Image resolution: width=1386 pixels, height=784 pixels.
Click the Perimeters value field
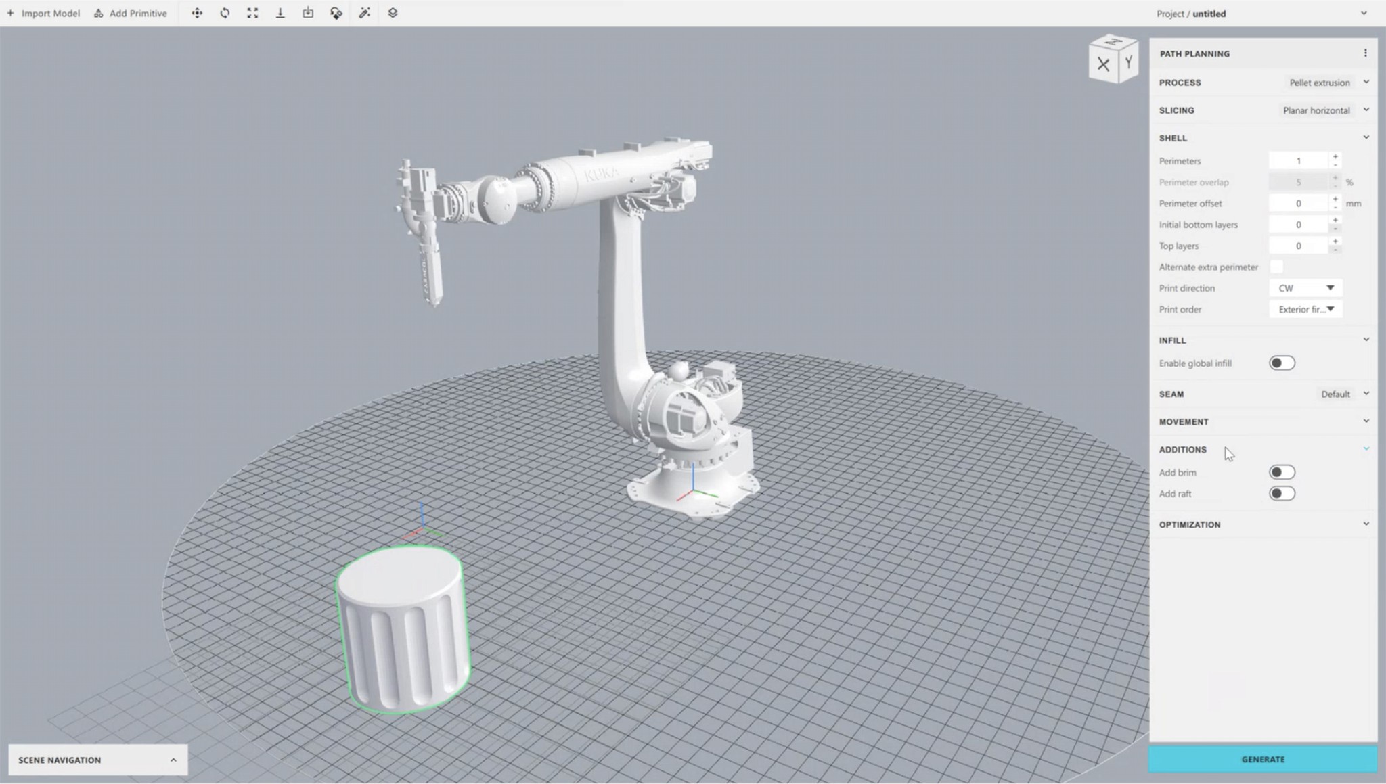pyautogui.click(x=1298, y=161)
